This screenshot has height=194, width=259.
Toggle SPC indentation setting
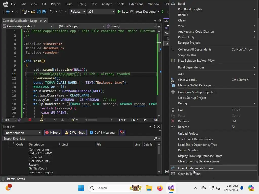pos(145,120)
